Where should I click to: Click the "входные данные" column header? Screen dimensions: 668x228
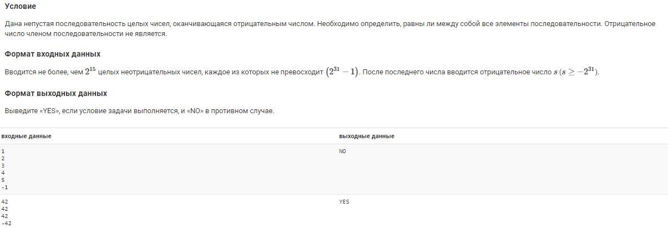click(x=26, y=136)
